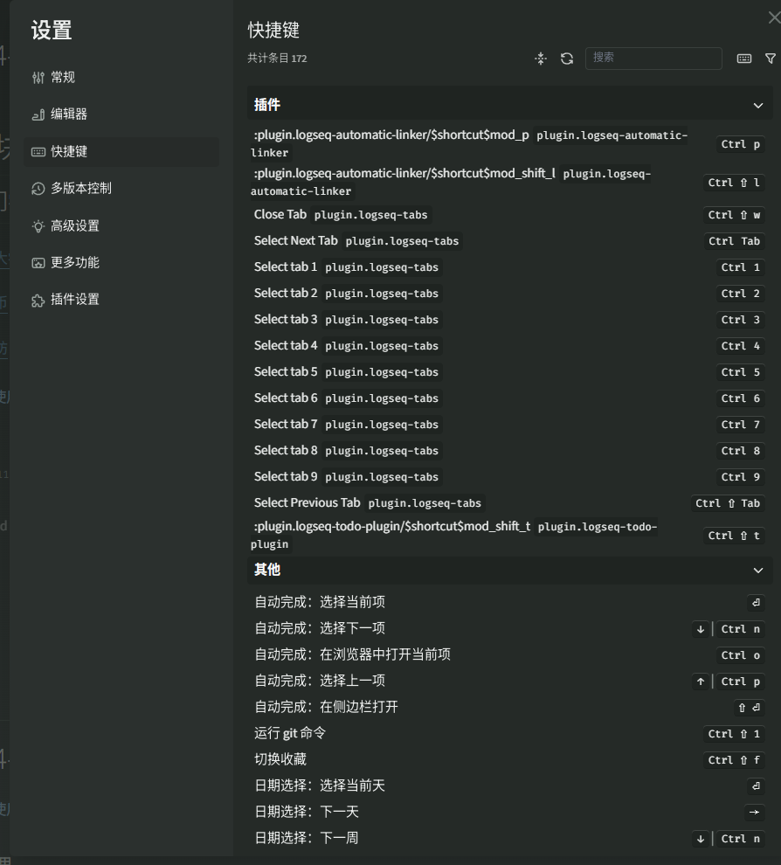The image size is (781, 865).
Task: Click Ctrl ⇧ Tab for Select Previous Tab
Action: pyautogui.click(x=728, y=503)
